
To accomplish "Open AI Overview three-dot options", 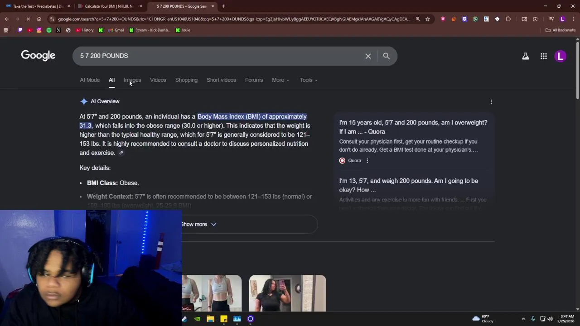I will click(x=491, y=102).
